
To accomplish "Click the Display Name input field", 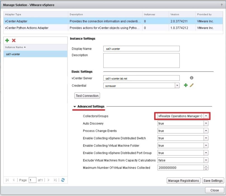I will coord(141,49).
